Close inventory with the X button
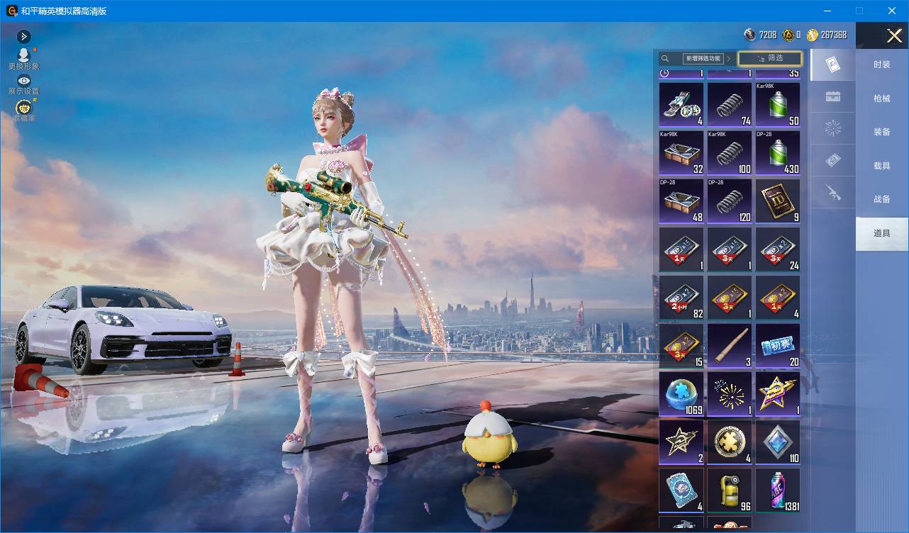 [894, 35]
